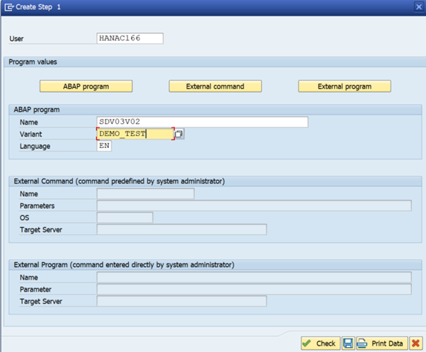Click the Parameters label
The image size is (426, 352).
[37, 206]
